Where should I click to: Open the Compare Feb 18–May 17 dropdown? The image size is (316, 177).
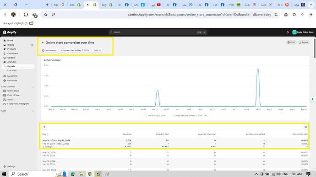point(75,51)
